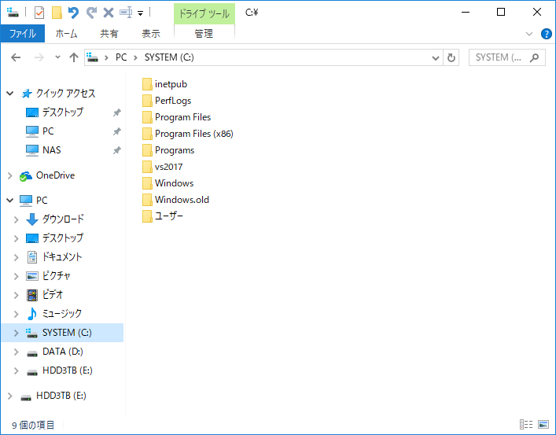This screenshot has width=556, height=435.
Task: Click the New Folder icon in the quick access toolbar
Action: [x=57, y=13]
